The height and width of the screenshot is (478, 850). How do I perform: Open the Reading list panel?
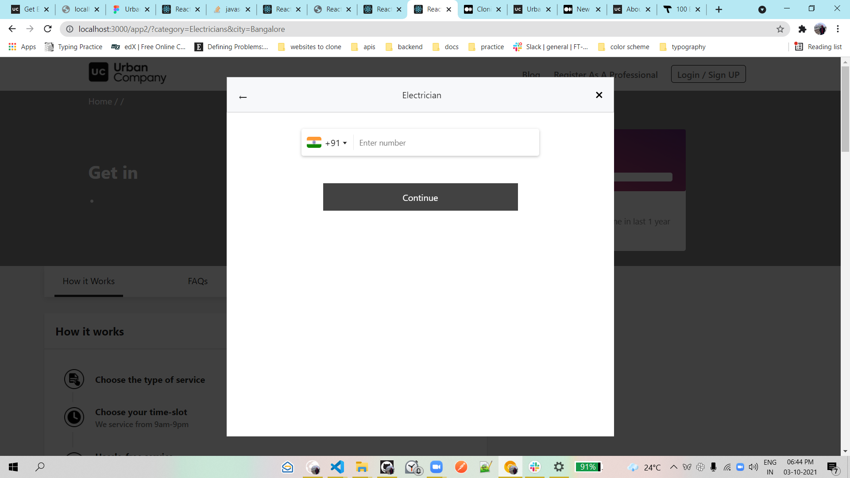(x=818, y=46)
